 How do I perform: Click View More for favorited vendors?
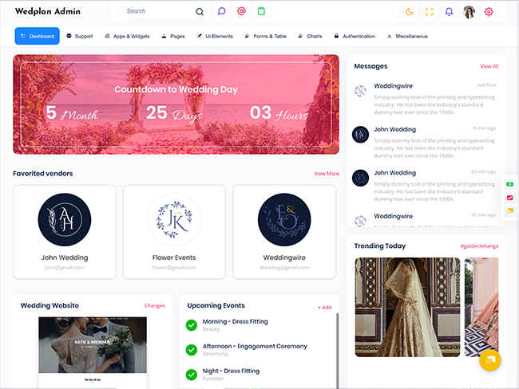(x=326, y=173)
